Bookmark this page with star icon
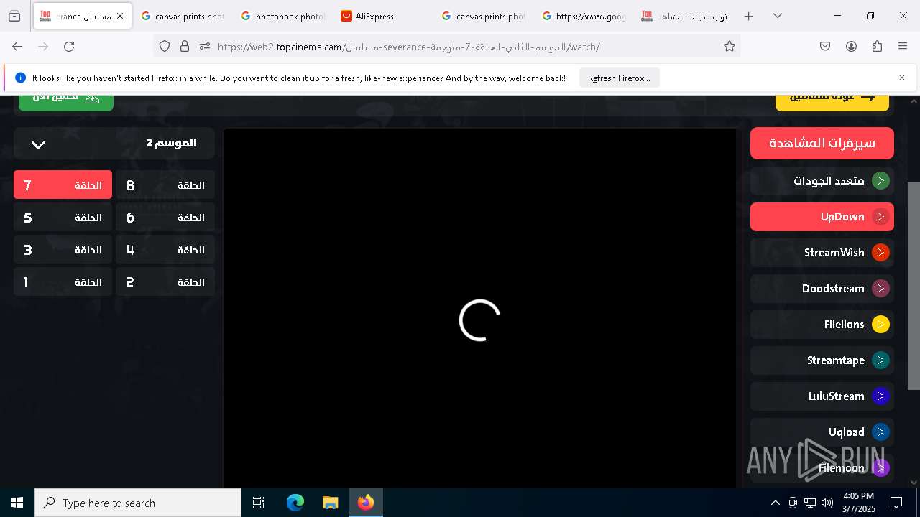920x517 pixels. [730, 46]
